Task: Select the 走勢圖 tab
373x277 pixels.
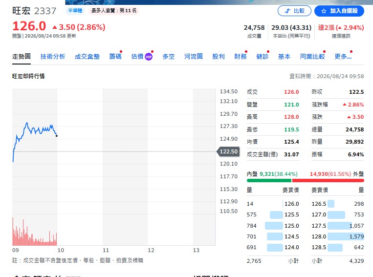Action: 22,57
